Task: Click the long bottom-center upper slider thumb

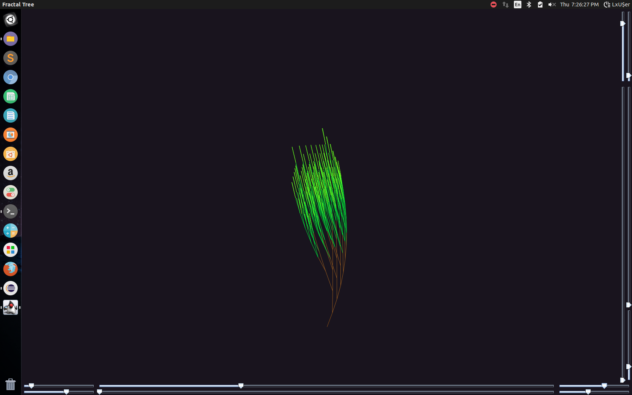Action: click(241, 386)
